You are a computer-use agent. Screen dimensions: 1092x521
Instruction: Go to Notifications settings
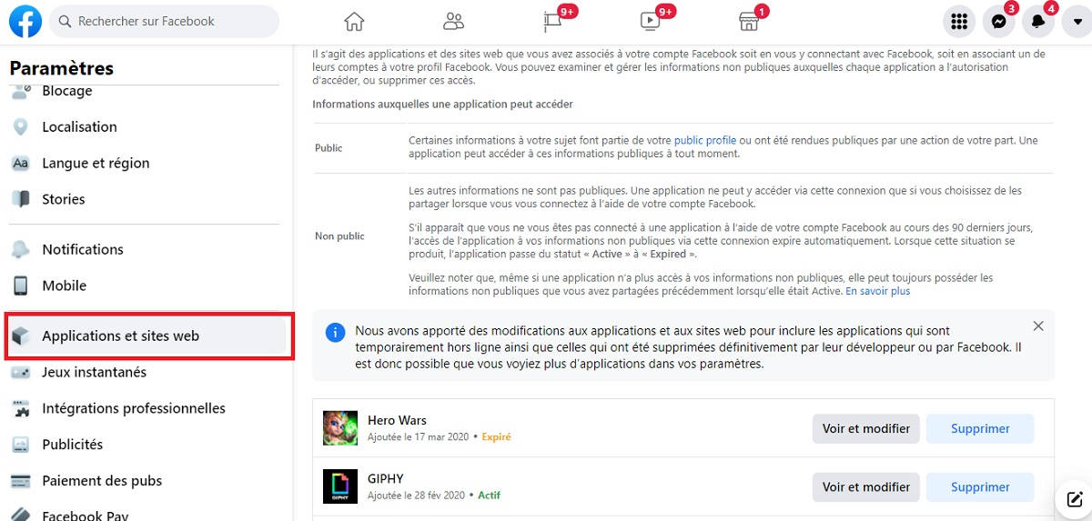pyautogui.click(x=82, y=249)
